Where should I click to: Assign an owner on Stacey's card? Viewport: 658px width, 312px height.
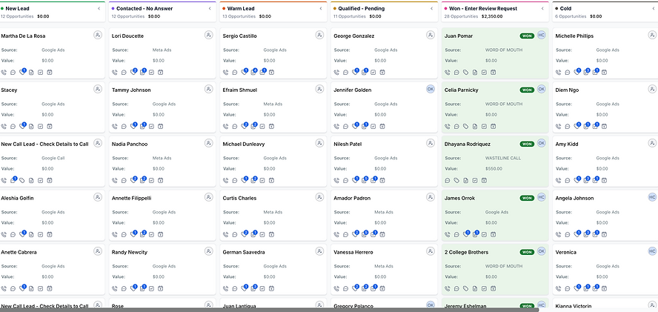[98, 89]
